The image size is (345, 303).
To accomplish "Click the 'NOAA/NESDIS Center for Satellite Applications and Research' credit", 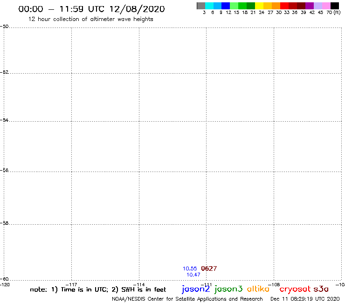I will coord(187,299).
